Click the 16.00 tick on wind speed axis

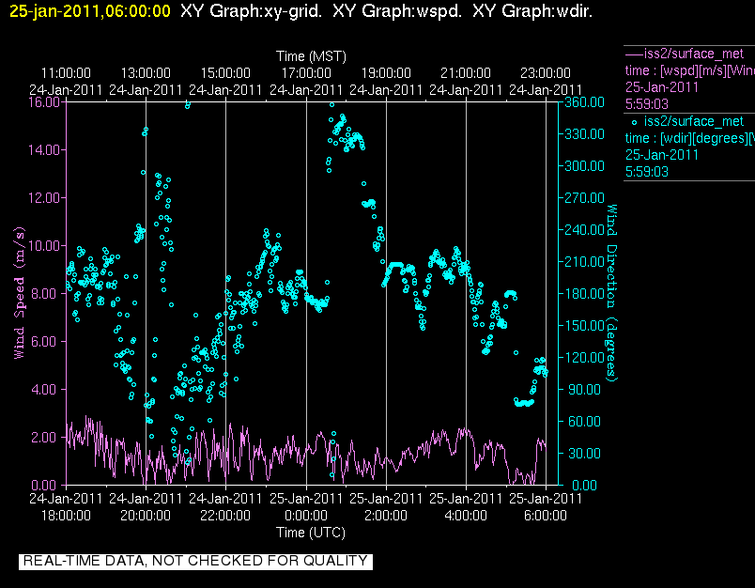pos(44,102)
